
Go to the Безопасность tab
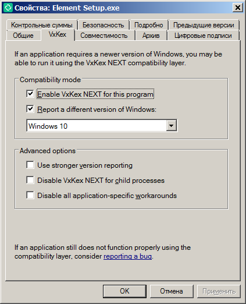click(x=103, y=25)
